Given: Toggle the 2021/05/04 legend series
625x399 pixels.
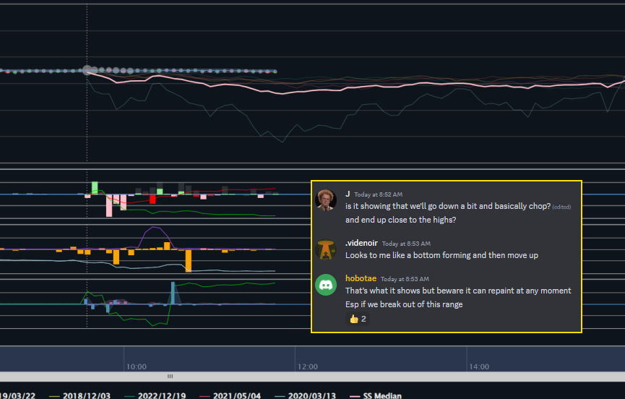Looking at the screenshot, I should coord(230,395).
